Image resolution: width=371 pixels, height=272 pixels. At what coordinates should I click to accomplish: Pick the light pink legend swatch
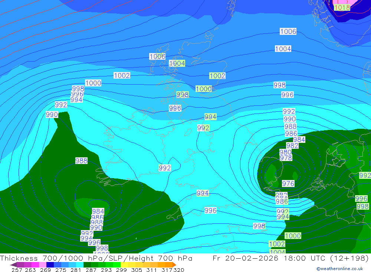click(x=43, y=265)
